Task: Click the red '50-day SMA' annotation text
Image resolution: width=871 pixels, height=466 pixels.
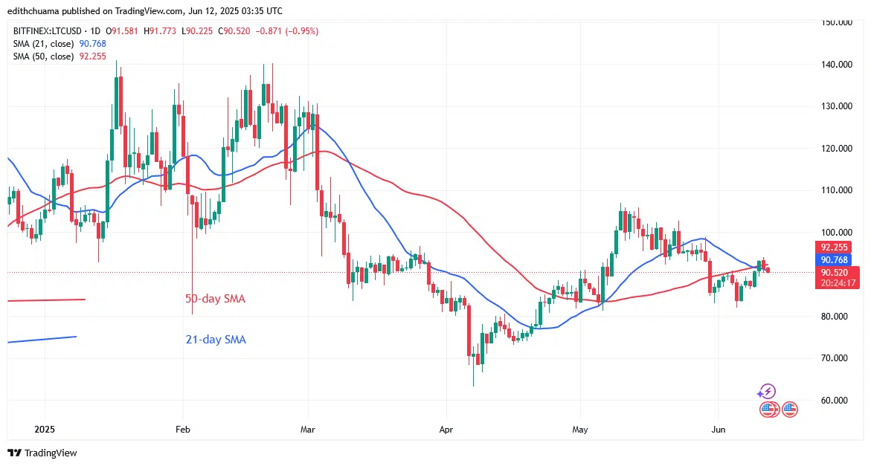Action: (x=215, y=299)
